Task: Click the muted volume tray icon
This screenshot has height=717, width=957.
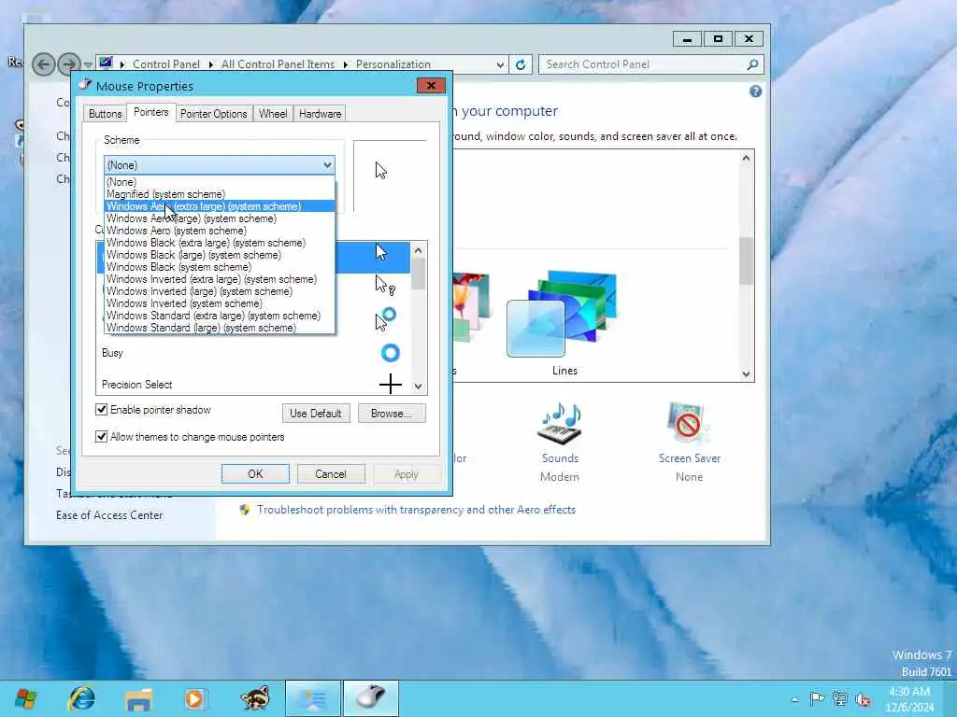Action: [x=863, y=699]
